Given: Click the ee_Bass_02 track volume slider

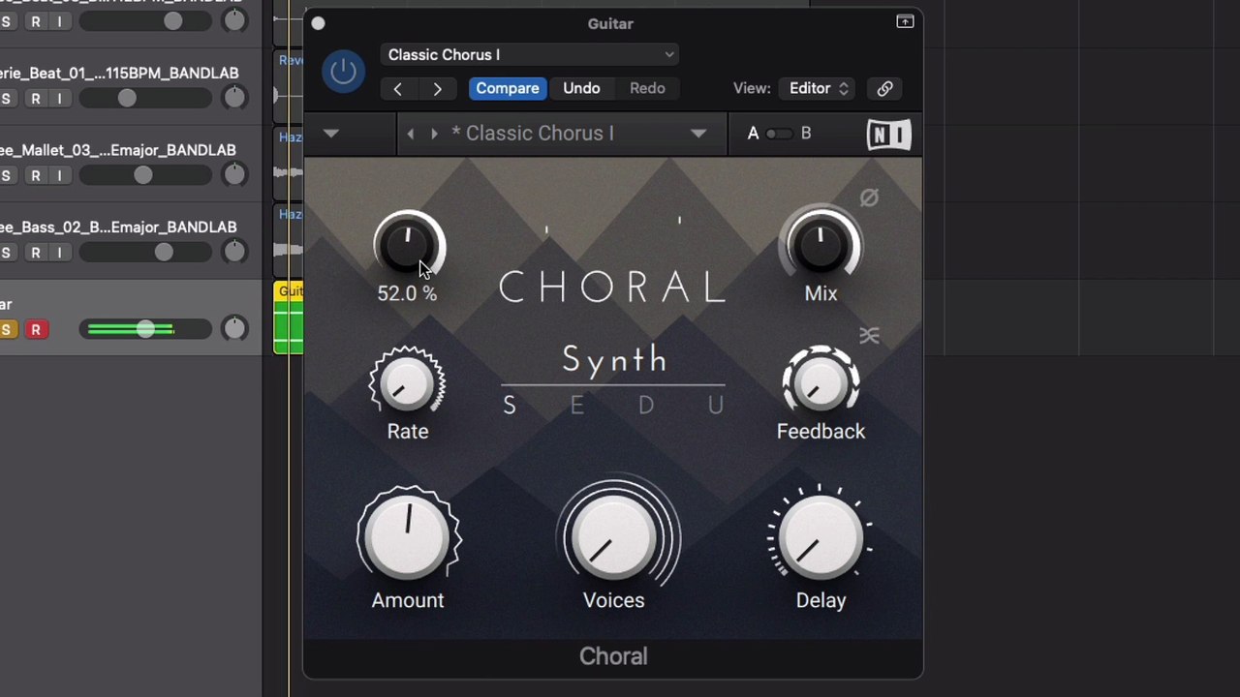Looking at the screenshot, I should (x=145, y=253).
